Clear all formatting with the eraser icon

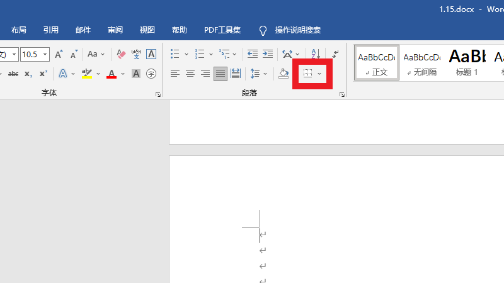(122, 55)
